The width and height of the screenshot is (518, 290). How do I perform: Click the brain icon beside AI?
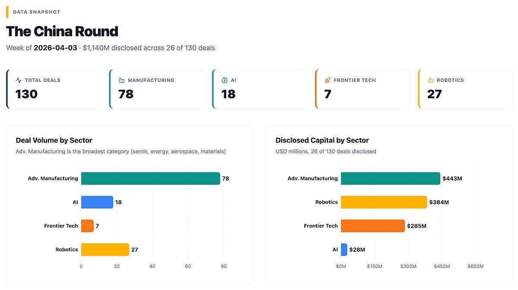click(224, 80)
